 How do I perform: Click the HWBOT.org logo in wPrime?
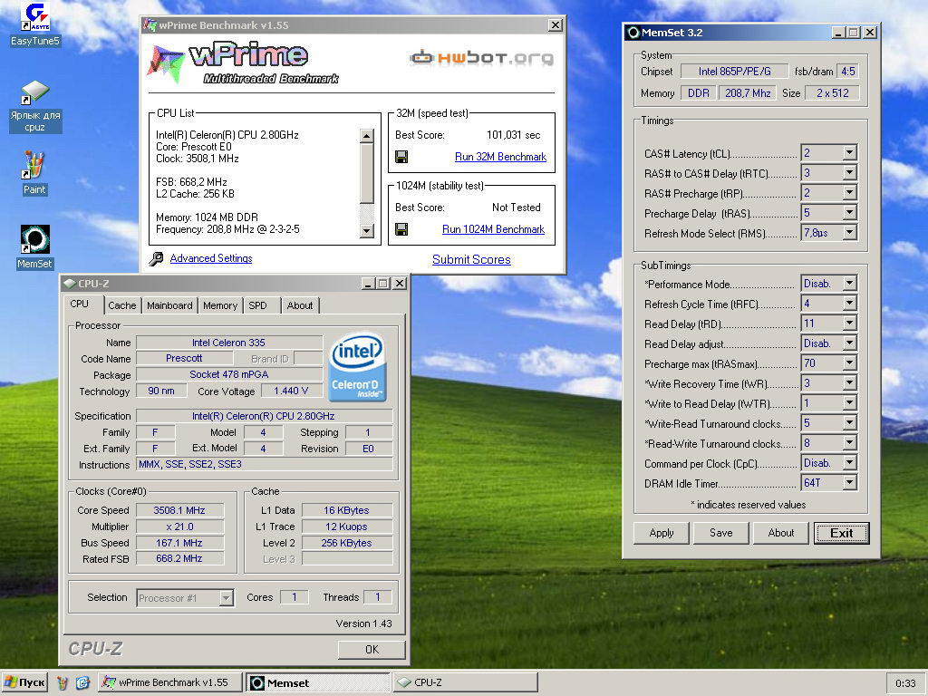click(x=482, y=58)
